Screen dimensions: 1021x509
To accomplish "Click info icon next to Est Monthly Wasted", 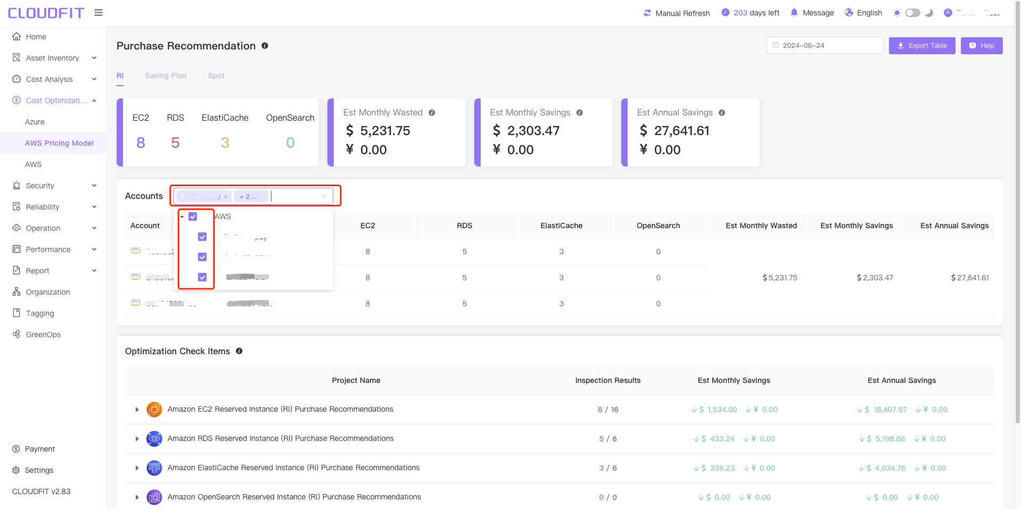I will coord(432,113).
